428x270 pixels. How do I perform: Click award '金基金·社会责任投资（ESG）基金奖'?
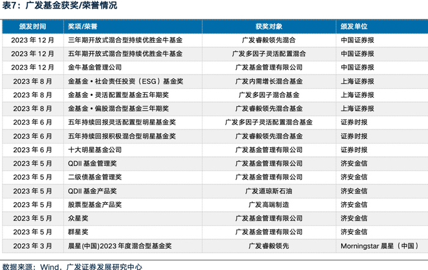point(125,81)
